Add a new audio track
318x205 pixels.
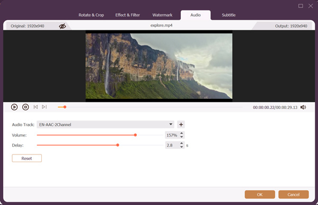(181, 125)
